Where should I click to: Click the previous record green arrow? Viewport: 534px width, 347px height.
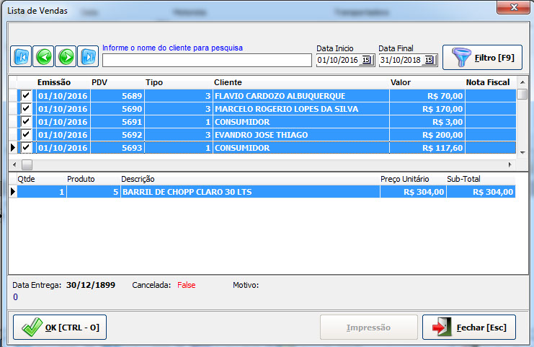pyautogui.click(x=43, y=56)
